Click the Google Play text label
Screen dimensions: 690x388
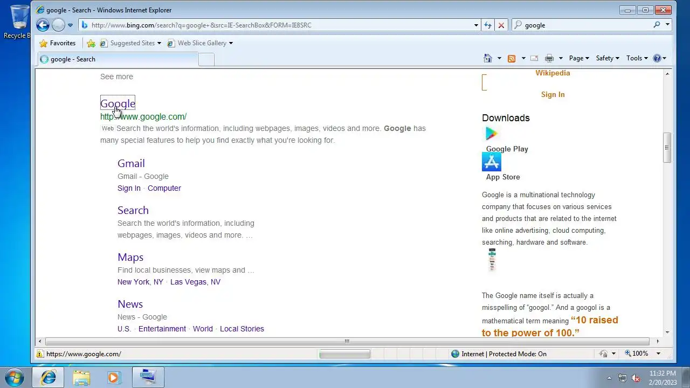[x=507, y=149]
